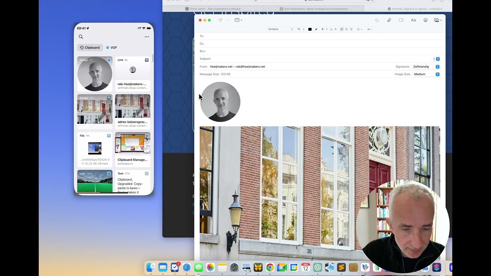The width and height of the screenshot is (491, 276).
Task: Open the tasks app with red badge in Dock
Action: [175, 267]
